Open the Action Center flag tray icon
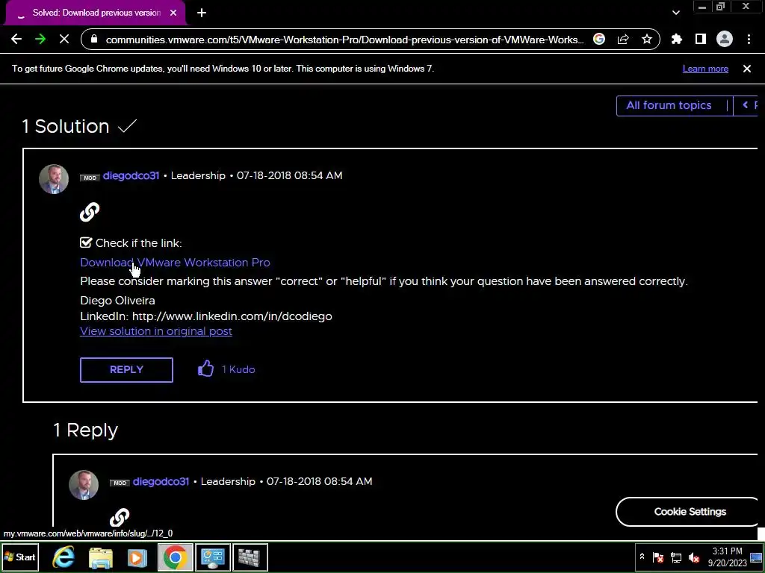The height and width of the screenshot is (573, 765). point(658,557)
